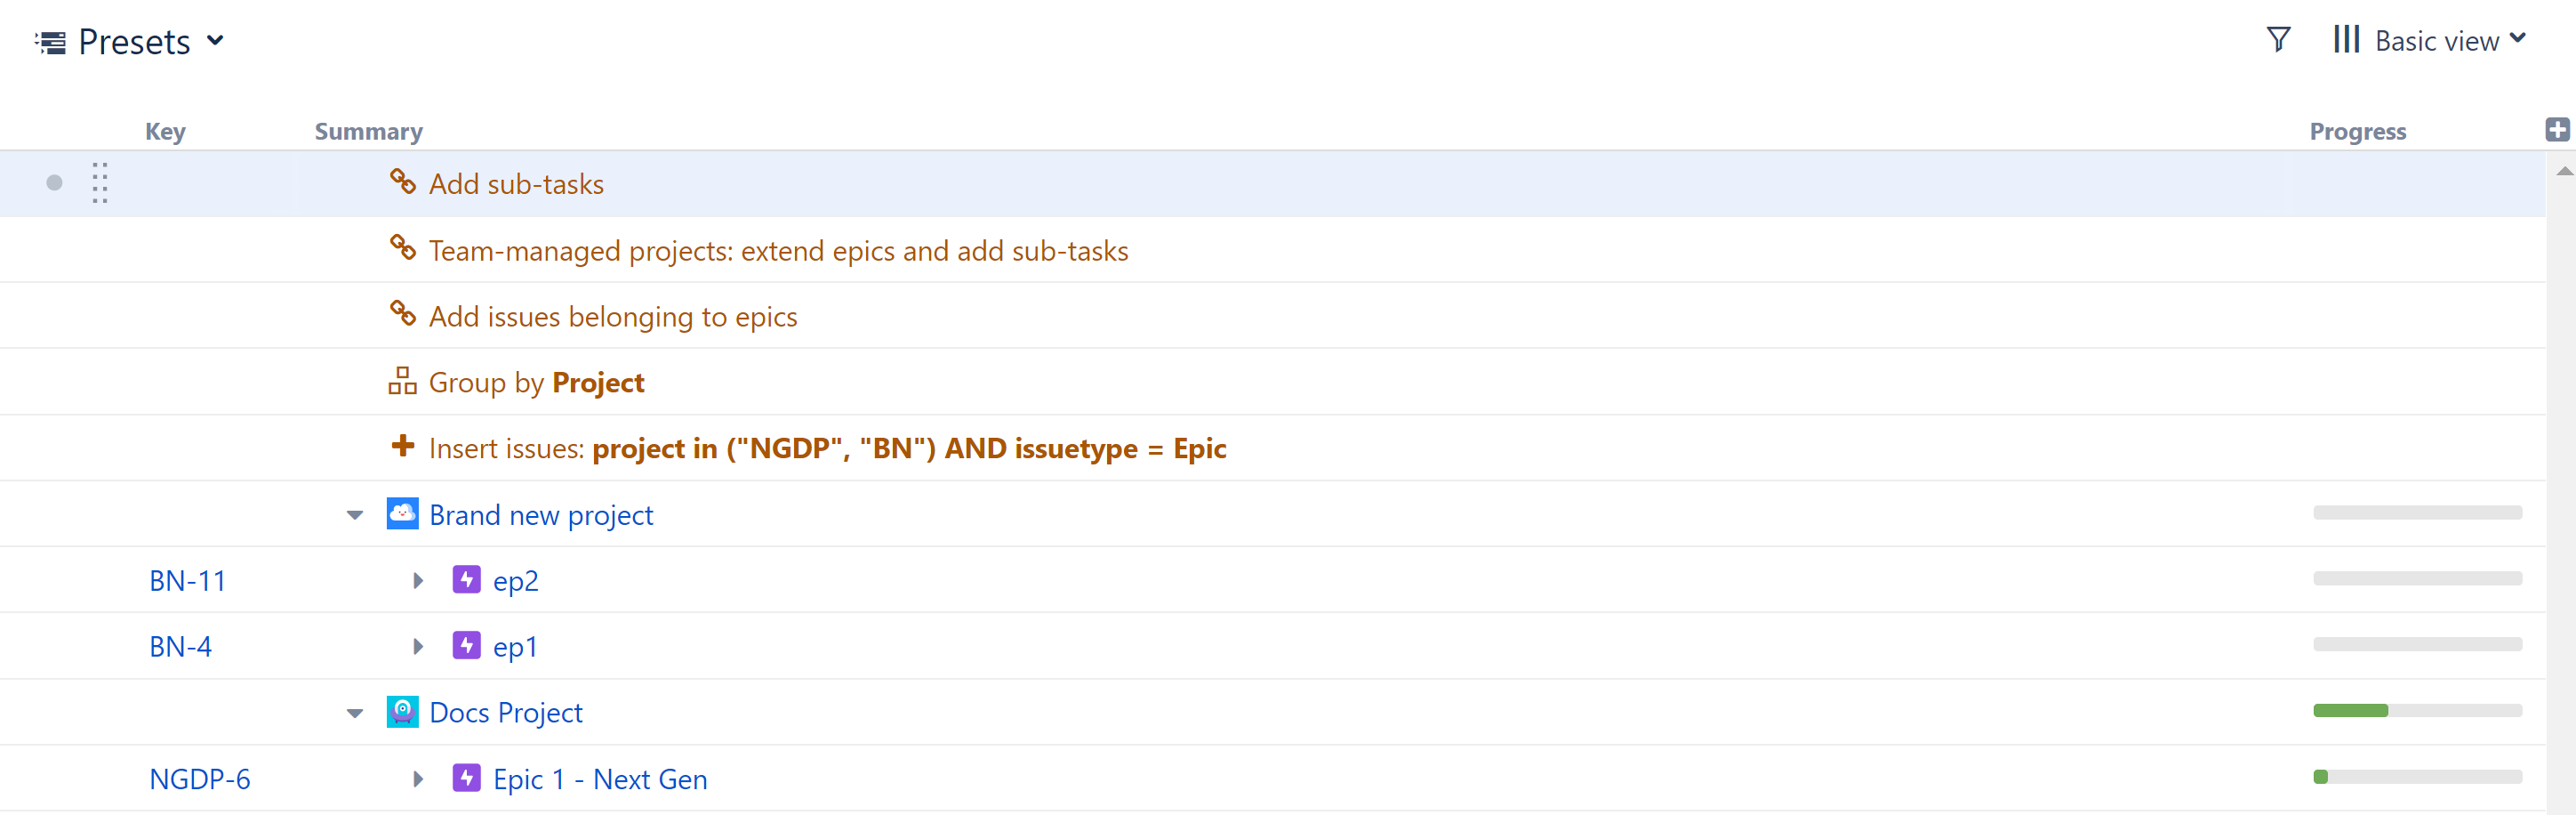The height and width of the screenshot is (815, 2576).
Task: Collapse the Brand new project group
Action: tap(355, 516)
